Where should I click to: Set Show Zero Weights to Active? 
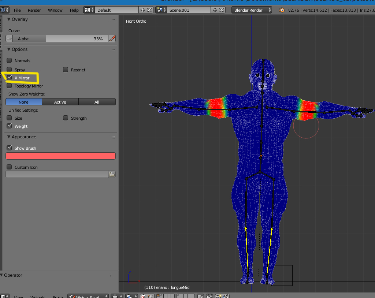(60, 102)
